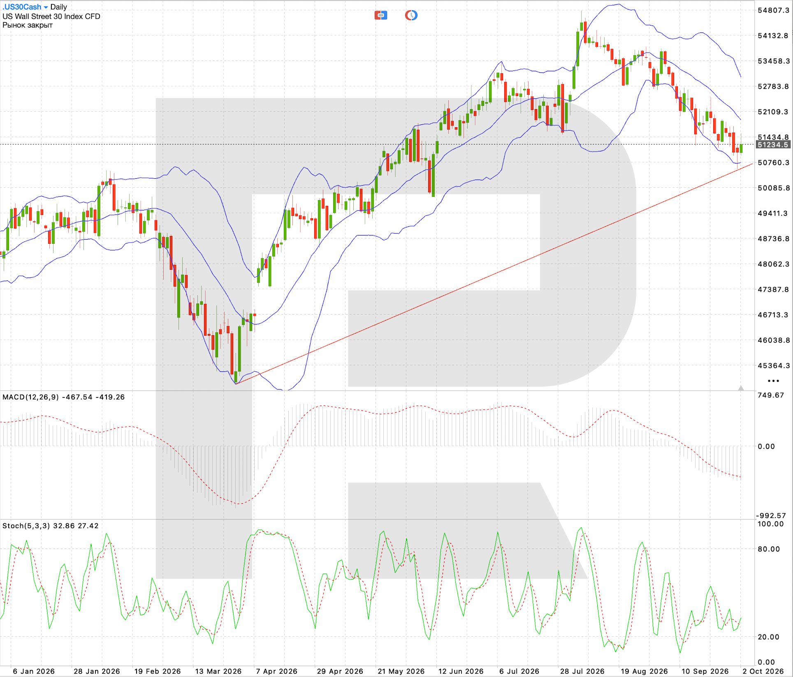
Task: Click the 54807.3 price scale value
Action: (x=774, y=10)
